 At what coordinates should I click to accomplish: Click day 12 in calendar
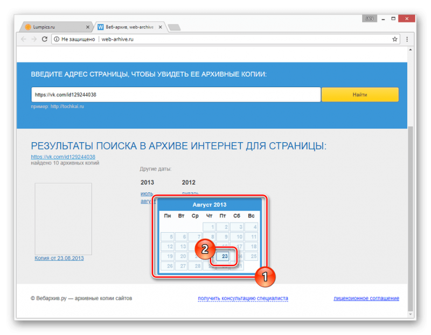(x=168, y=246)
